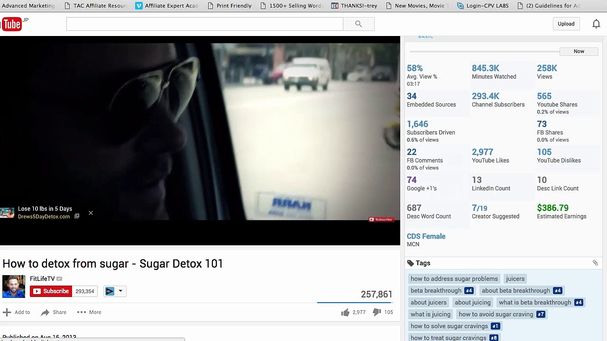Image resolution: width=607 pixels, height=341 pixels.
Task: Open the Advanced Marketing bookmark
Action: tap(28, 6)
